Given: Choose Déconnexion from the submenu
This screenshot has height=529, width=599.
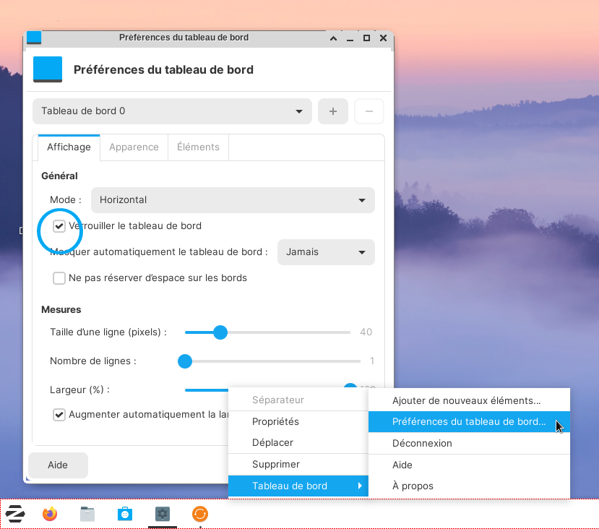Looking at the screenshot, I should tap(422, 443).
